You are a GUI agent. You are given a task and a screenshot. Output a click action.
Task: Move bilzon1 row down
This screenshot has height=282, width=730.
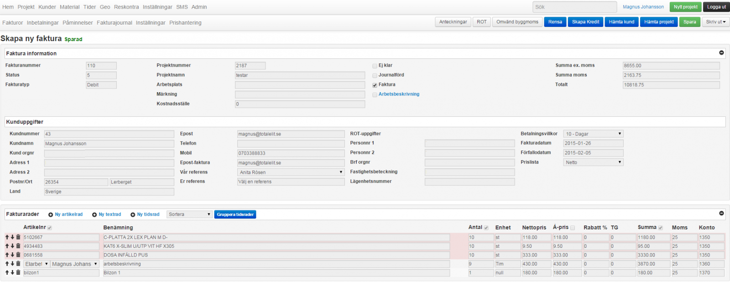coord(13,272)
